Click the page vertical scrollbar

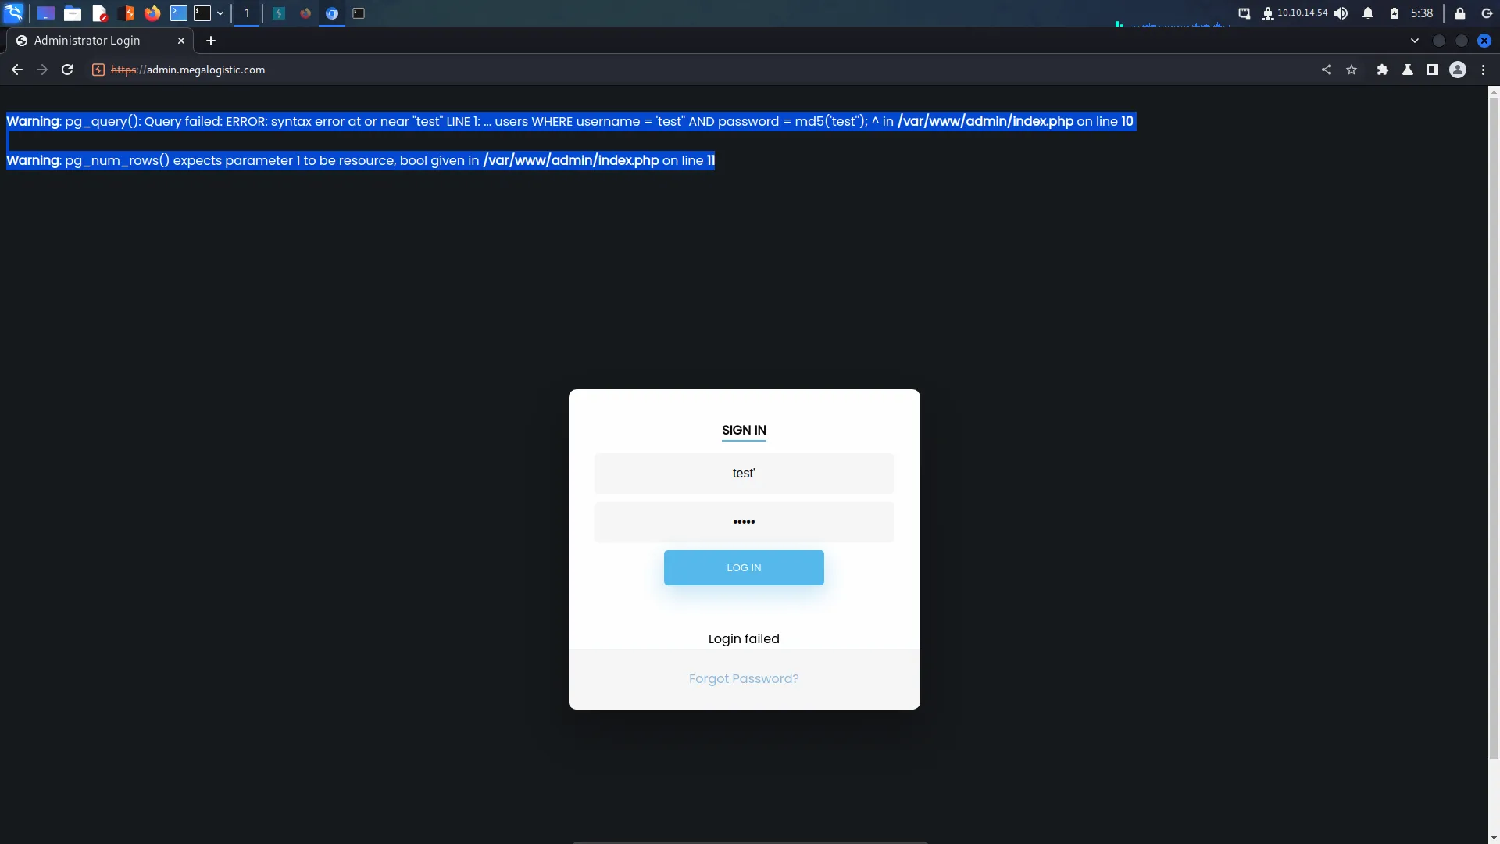point(1494,428)
